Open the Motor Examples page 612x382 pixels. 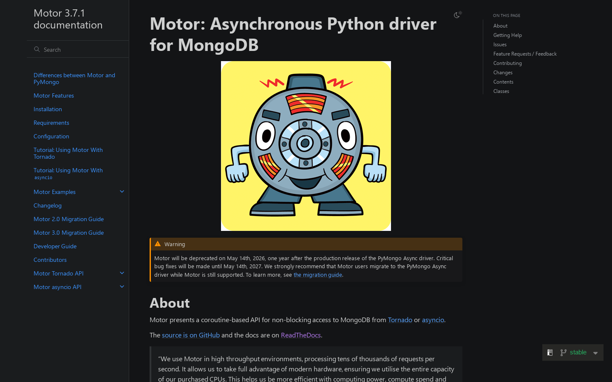[x=54, y=192]
